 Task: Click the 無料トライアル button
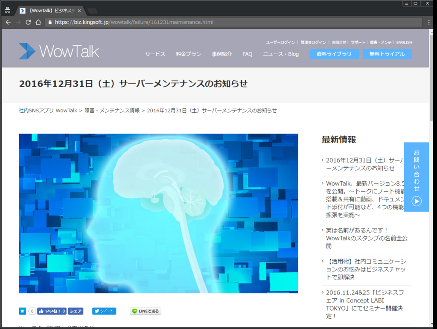387,54
